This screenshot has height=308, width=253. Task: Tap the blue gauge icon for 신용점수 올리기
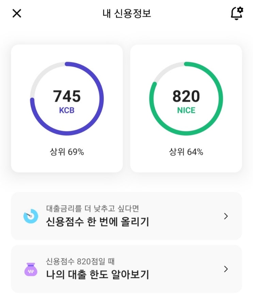tap(31, 216)
